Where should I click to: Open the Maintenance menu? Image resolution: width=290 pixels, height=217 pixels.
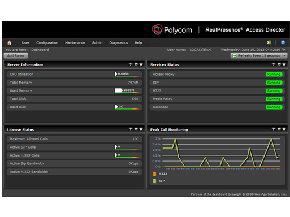pyautogui.click(x=75, y=43)
